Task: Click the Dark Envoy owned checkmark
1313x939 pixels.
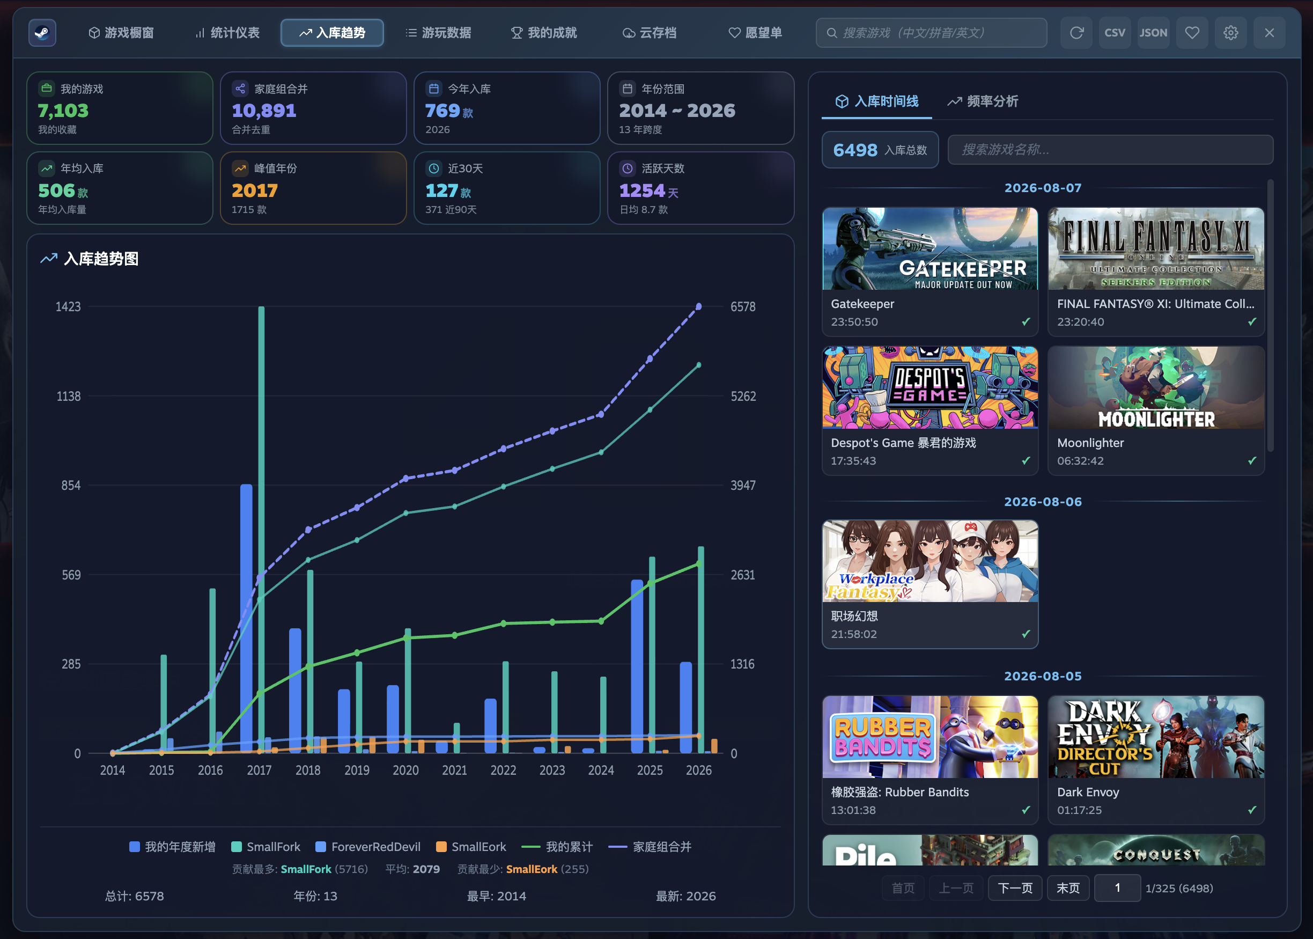Action: 1252,810
